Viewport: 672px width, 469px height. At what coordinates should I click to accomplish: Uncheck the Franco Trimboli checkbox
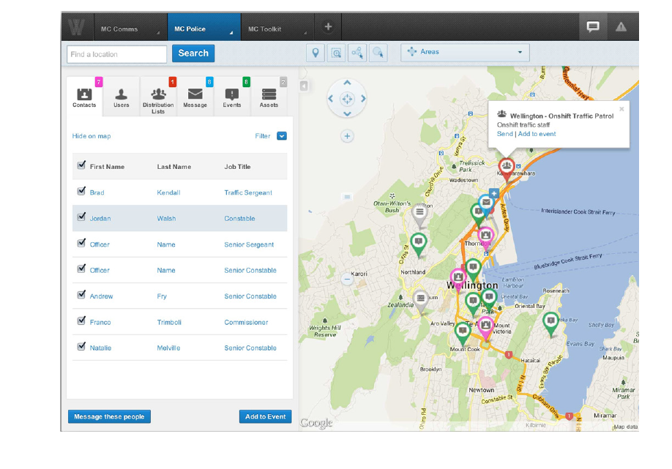[x=81, y=320]
